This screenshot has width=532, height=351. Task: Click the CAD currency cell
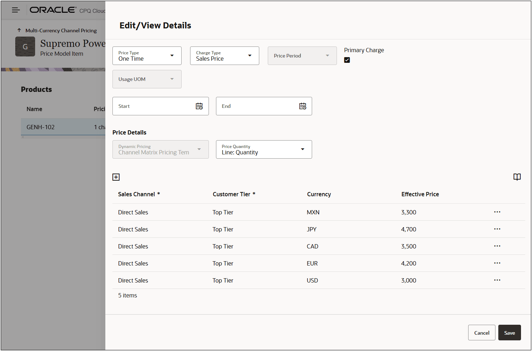tap(312, 246)
